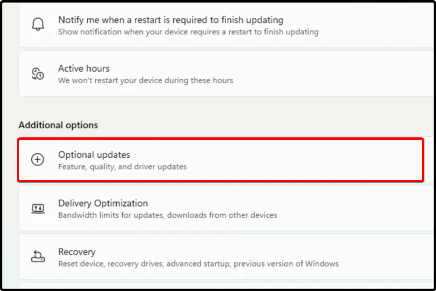This screenshot has width=436, height=291.
Task: Open the Recovery title
Action: click(x=77, y=252)
